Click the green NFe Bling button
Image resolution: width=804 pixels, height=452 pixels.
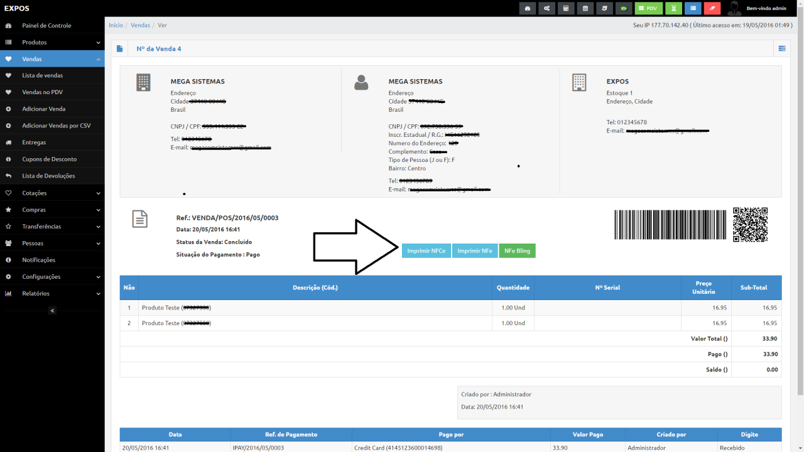pos(518,250)
